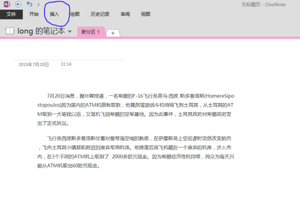Open the 视图 ribbon tab
Image resolution: width=300 pixels, height=210 pixels.
click(x=145, y=14)
